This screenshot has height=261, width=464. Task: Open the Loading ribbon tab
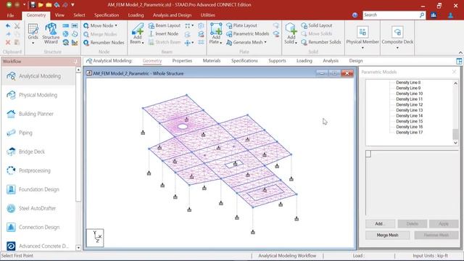(136, 15)
